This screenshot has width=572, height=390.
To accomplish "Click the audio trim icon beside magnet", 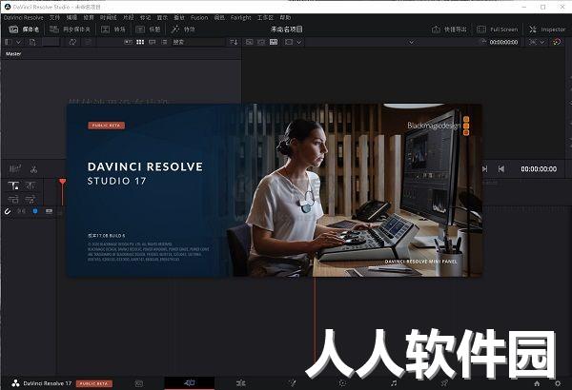I will 22,211.
